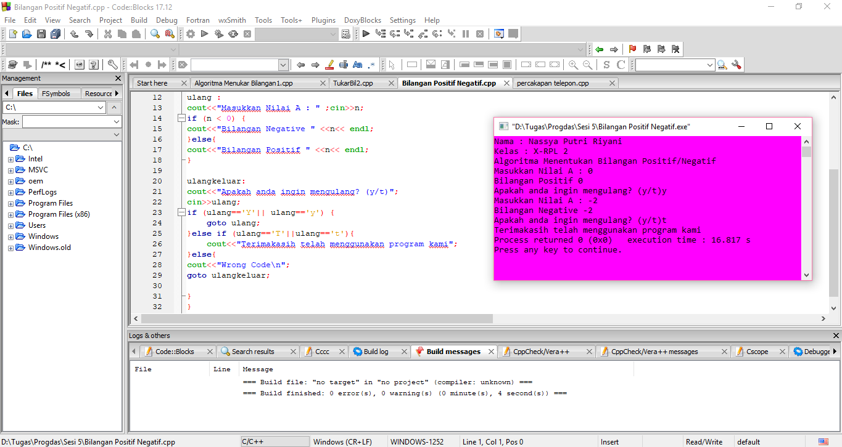This screenshot has height=447, width=842.
Task: Open a file using the folder icon
Action: pos(27,34)
